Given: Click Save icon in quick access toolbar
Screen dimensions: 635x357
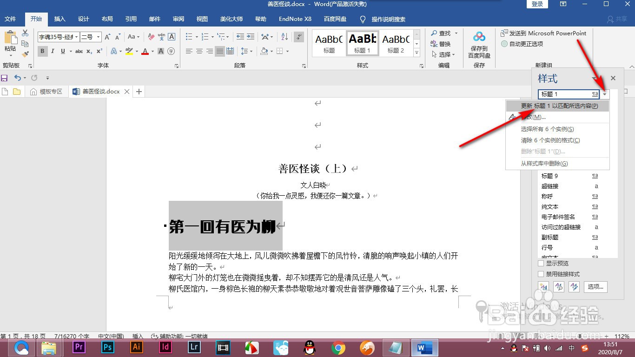Looking at the screenshot, I should (5, 78).
